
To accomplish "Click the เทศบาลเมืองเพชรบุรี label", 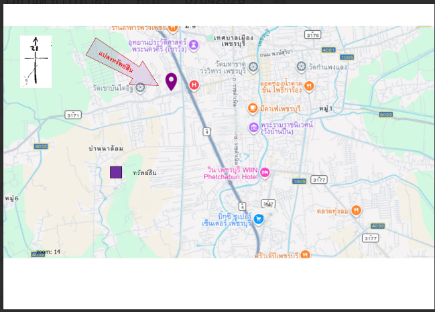I will [233, 41].
